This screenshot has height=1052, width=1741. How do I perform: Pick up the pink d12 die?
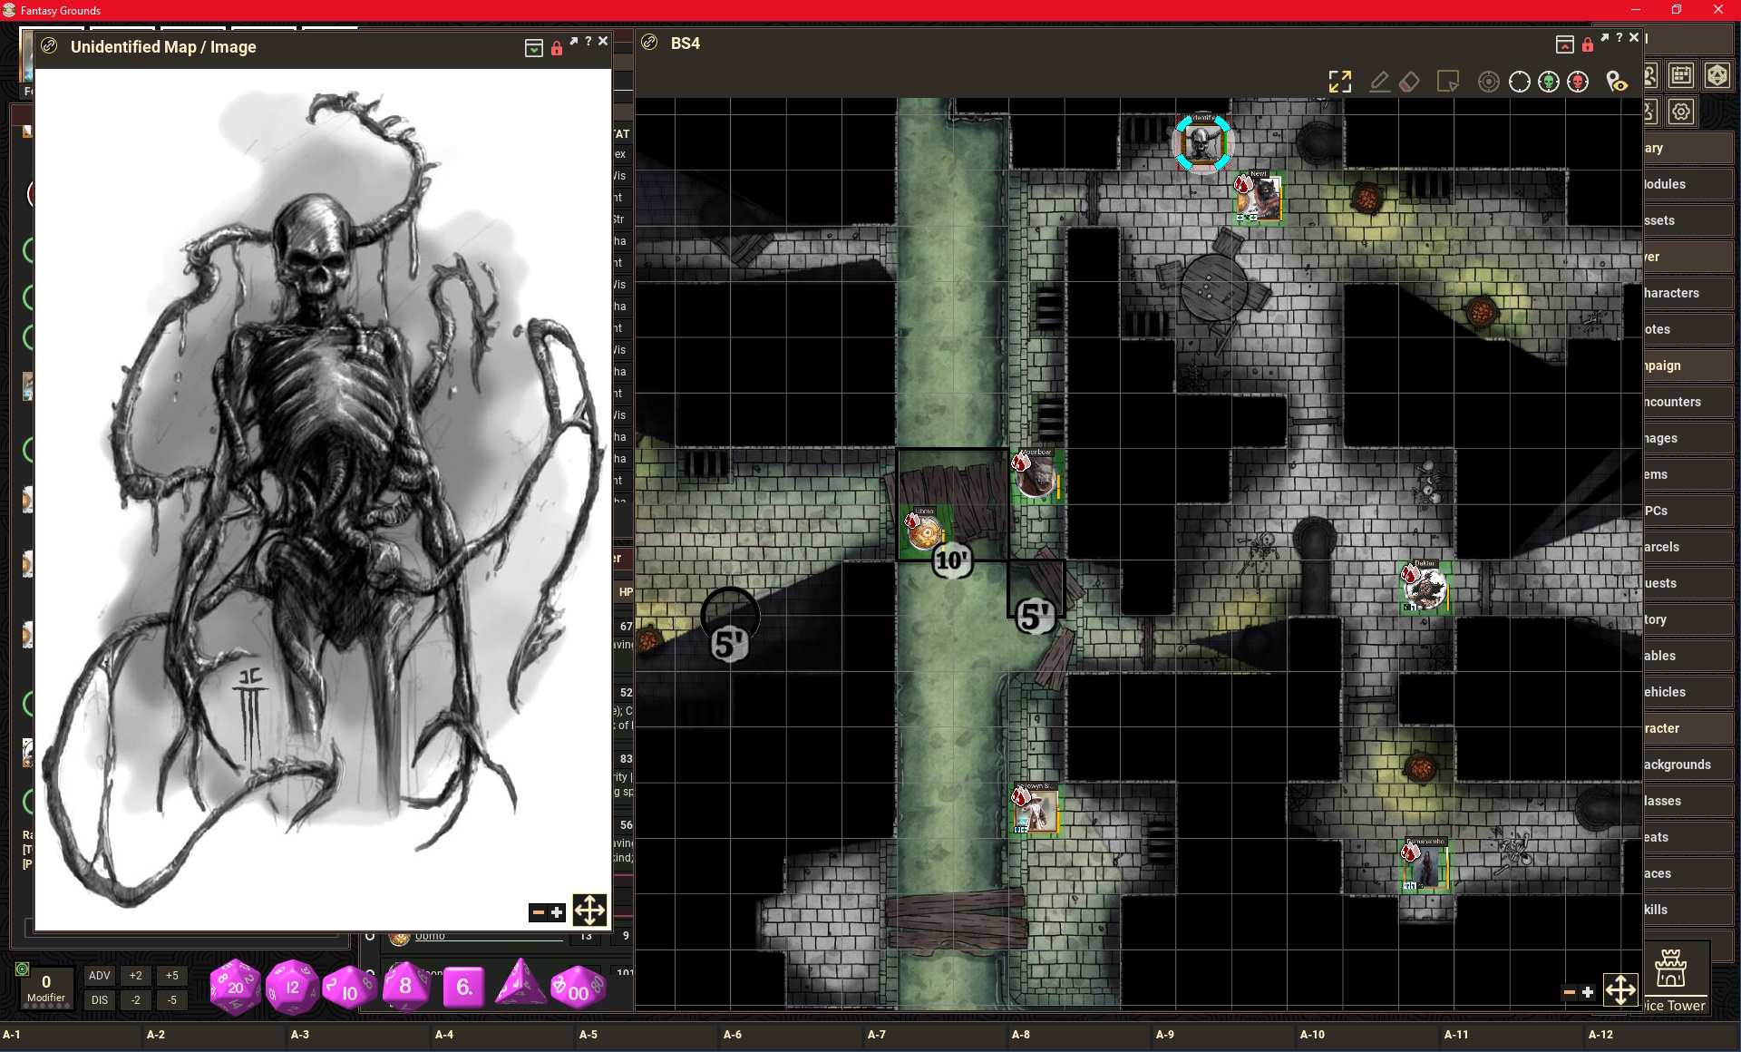292,987
